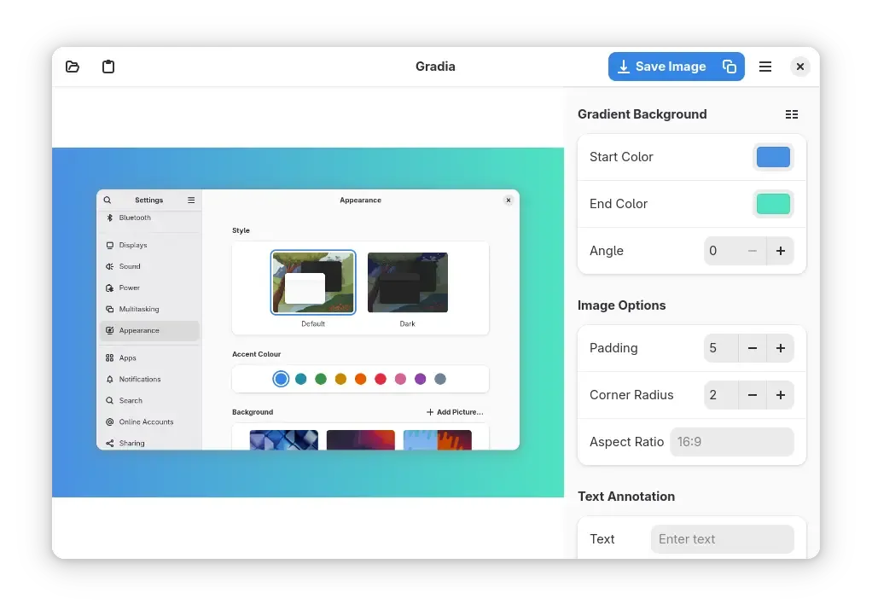Click the Angle value field
The image size is (872, 616).
[720, 251]
